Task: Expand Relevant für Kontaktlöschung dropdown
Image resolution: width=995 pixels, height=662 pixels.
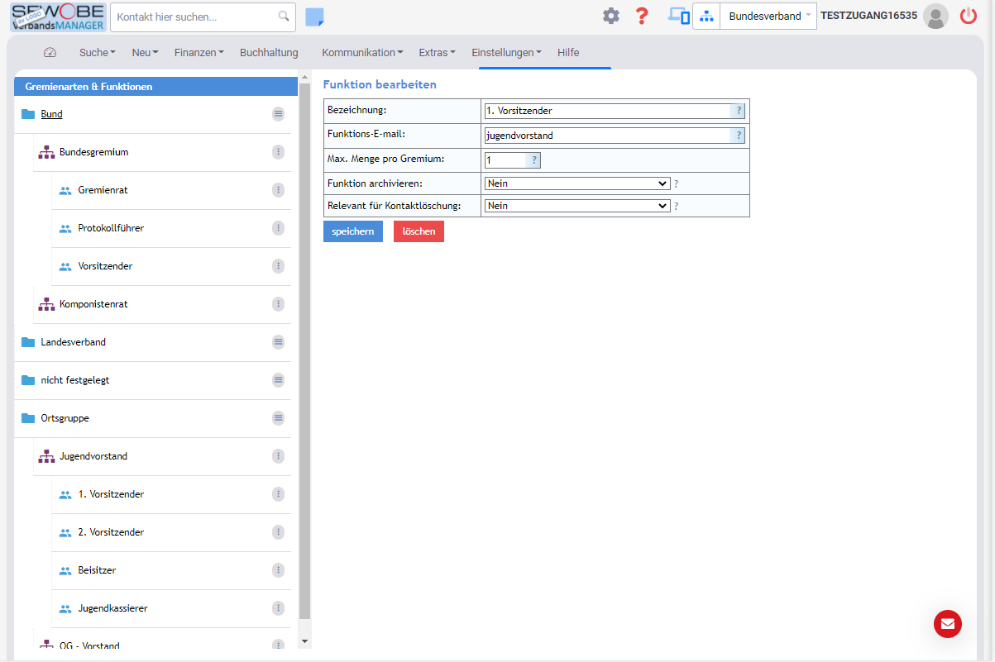Action: 576,206
